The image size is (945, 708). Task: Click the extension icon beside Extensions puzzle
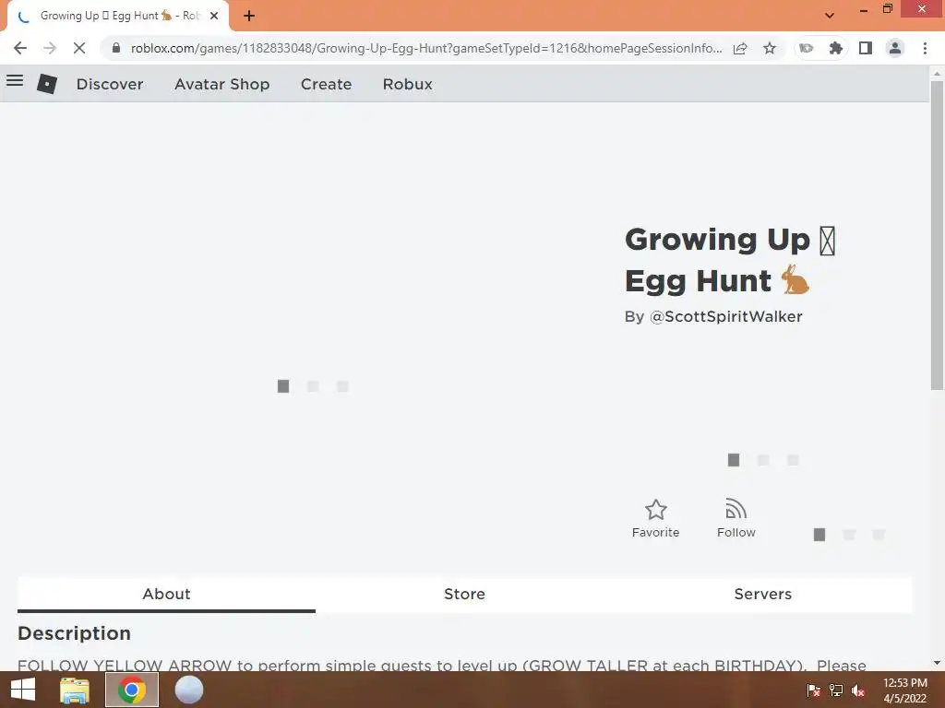pyautogui.click(x=806, y=48)
